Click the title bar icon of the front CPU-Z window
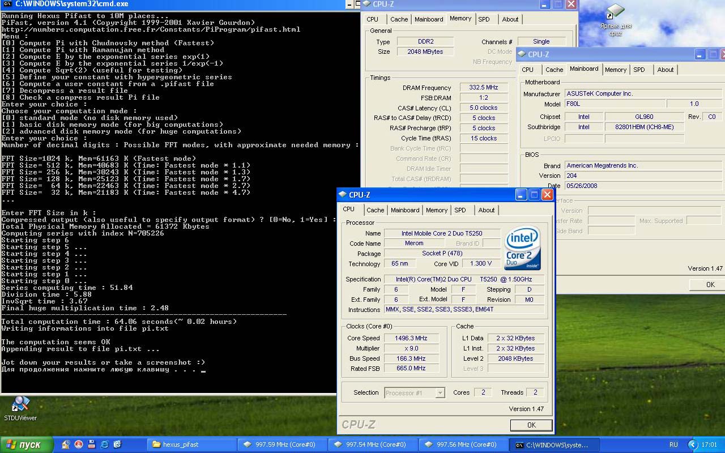The width and height of the screenshot is (725, 453). [x=343, y=194]
